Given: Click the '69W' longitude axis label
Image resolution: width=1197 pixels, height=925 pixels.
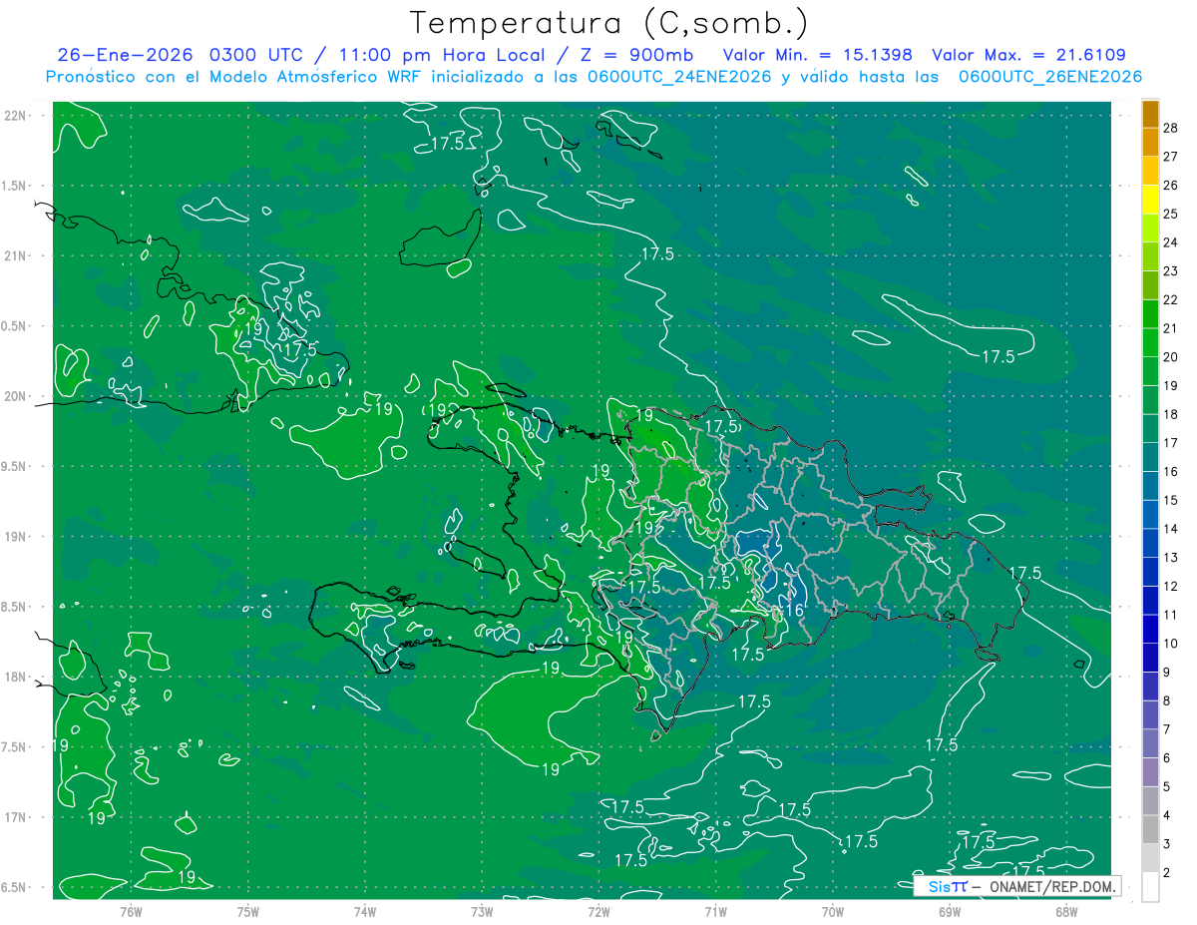Looking at the screenshot, I should click(950, 911).
